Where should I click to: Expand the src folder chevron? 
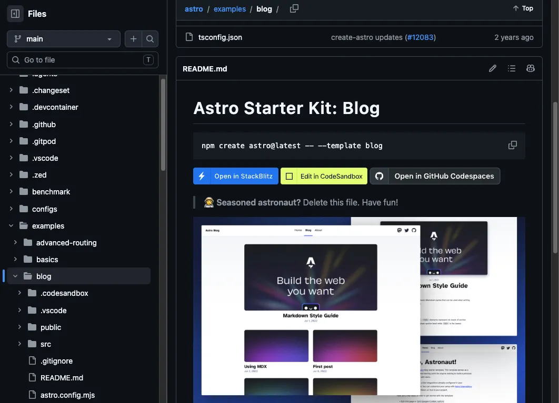19,344
